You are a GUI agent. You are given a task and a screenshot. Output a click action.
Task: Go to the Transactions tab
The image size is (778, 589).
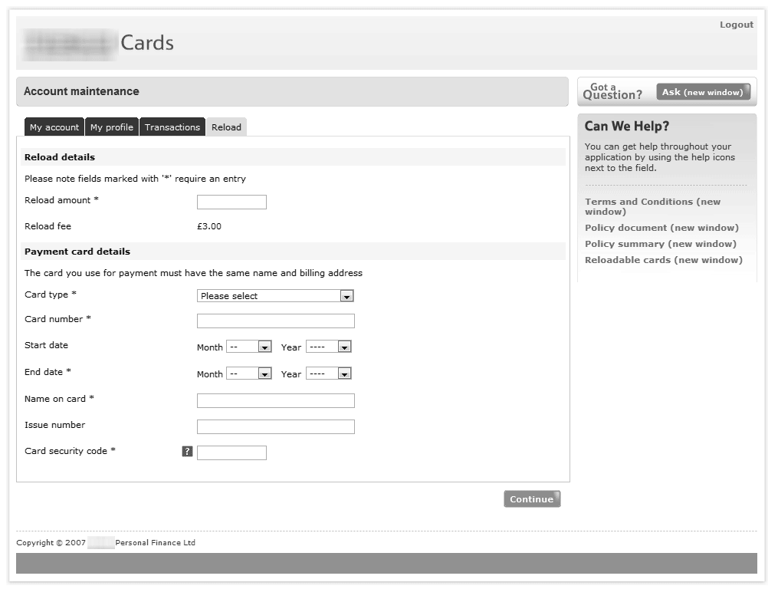[x=172, y=127]
